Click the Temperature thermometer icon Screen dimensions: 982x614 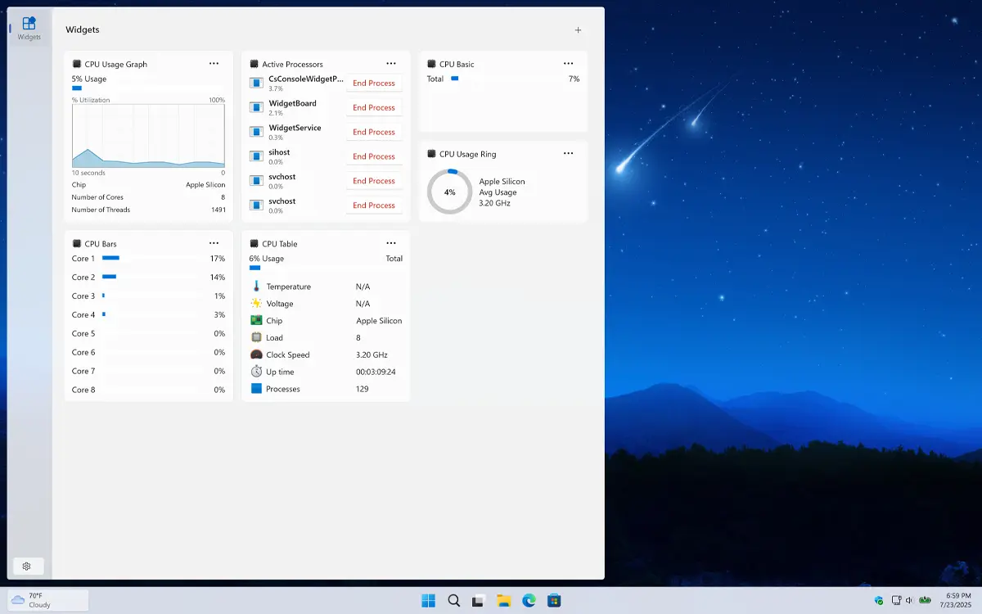[256, 287]
